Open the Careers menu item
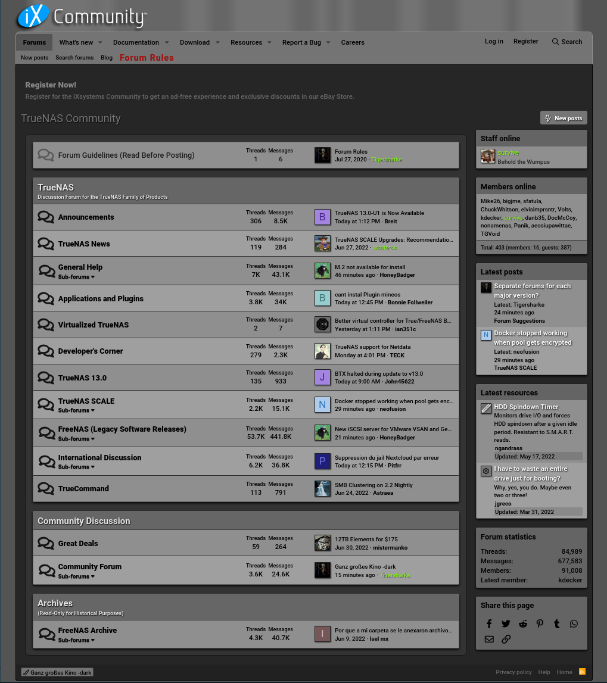 point(353,42)
